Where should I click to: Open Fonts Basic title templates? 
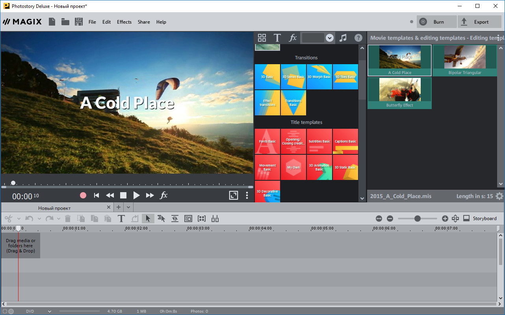tap(267, 141)
